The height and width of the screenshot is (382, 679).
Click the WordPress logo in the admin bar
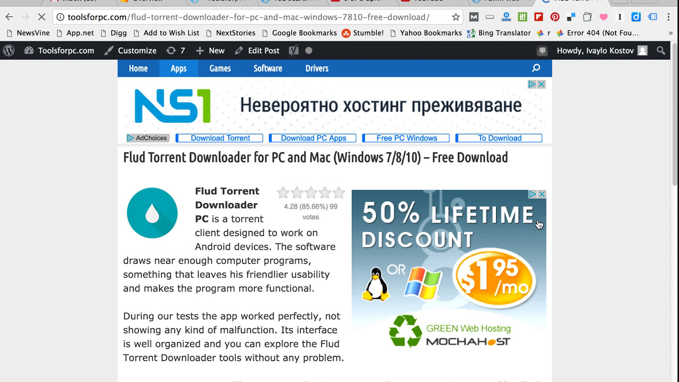click(9, 50)
